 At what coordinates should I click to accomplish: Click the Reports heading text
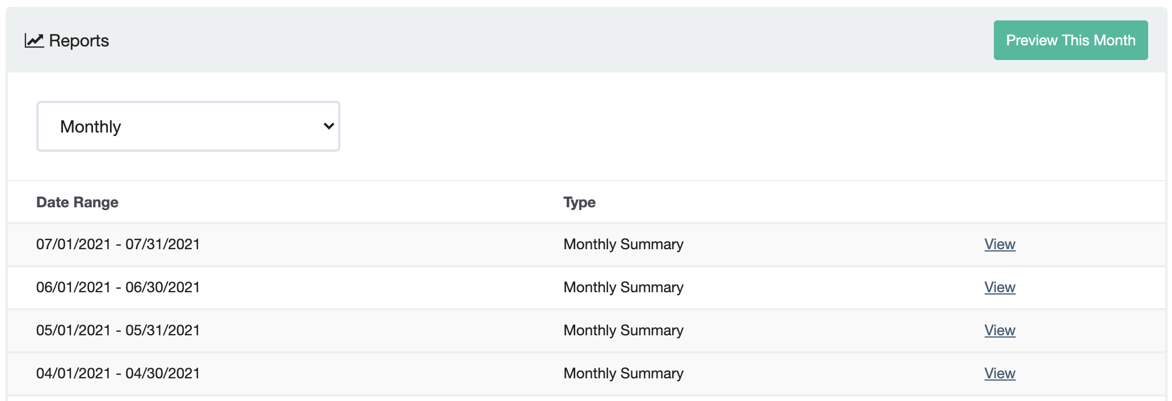(79, 41)
